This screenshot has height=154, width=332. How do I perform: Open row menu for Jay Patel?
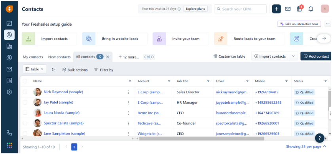128,103
